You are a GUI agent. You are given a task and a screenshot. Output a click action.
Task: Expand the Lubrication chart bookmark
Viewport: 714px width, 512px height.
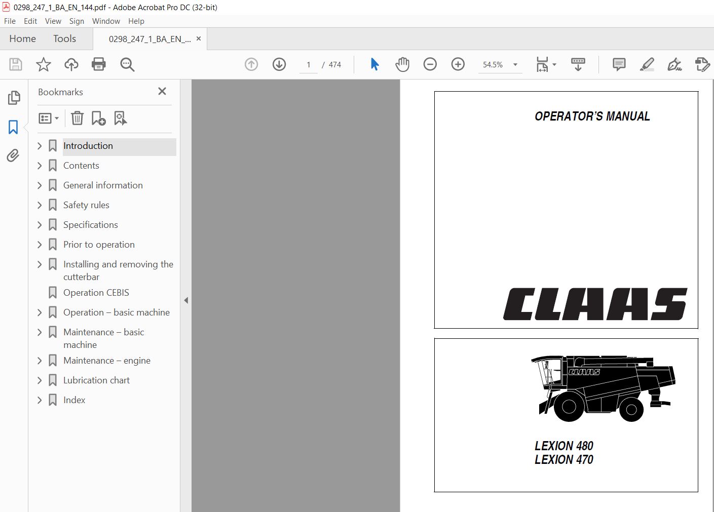coord(40,380)
